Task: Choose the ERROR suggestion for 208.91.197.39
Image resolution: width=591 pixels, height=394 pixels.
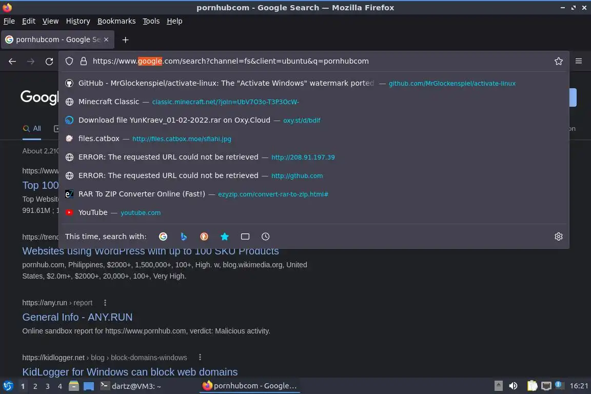Action: pos(313,157)
